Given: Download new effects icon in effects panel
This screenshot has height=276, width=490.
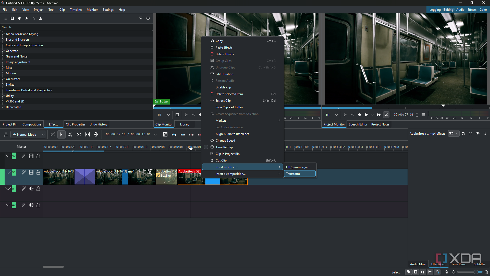Looking at the screenshot, I should 41,18.
